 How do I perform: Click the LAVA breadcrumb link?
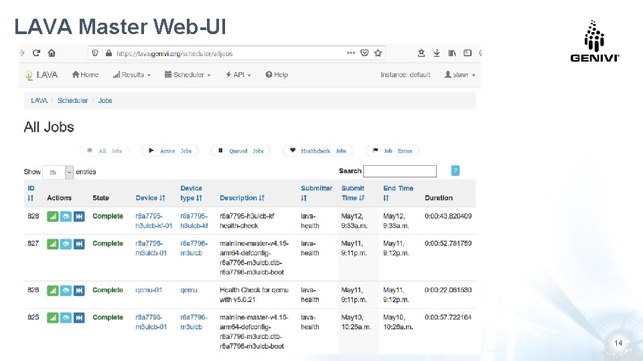pos(39,101)
